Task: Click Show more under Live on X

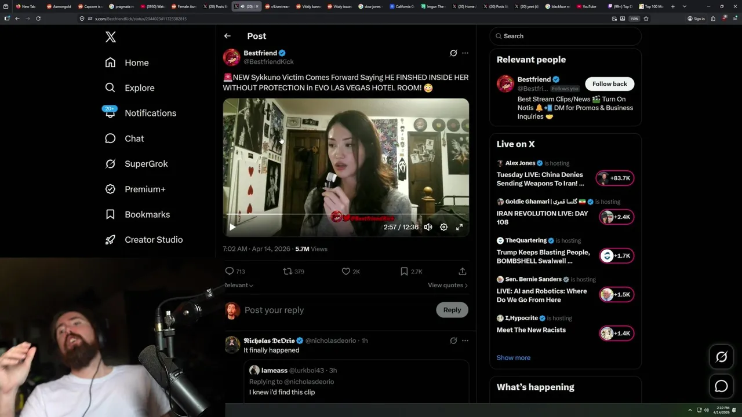Action: point(514,357)
